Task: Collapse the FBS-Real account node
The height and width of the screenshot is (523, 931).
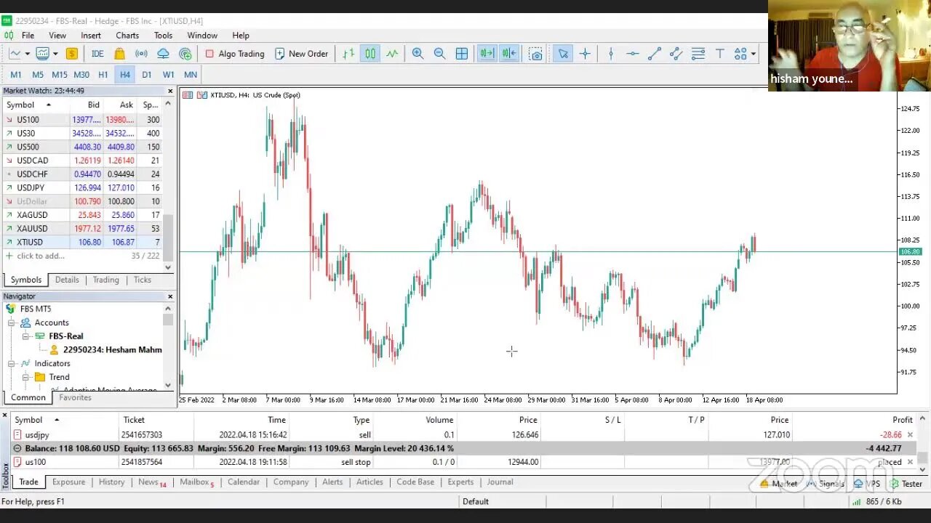Action: pyautogui.click(x=25, y=336)
